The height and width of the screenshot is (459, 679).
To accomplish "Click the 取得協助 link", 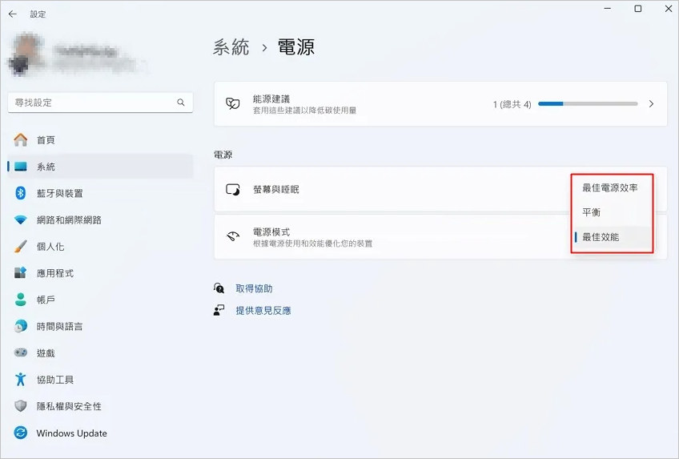I will (x=254, y=288).
